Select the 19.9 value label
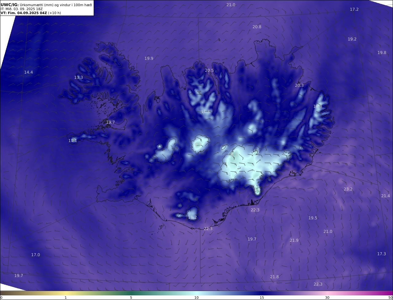The width and height of the screenshot is (393, 300). tap(149, 58)
